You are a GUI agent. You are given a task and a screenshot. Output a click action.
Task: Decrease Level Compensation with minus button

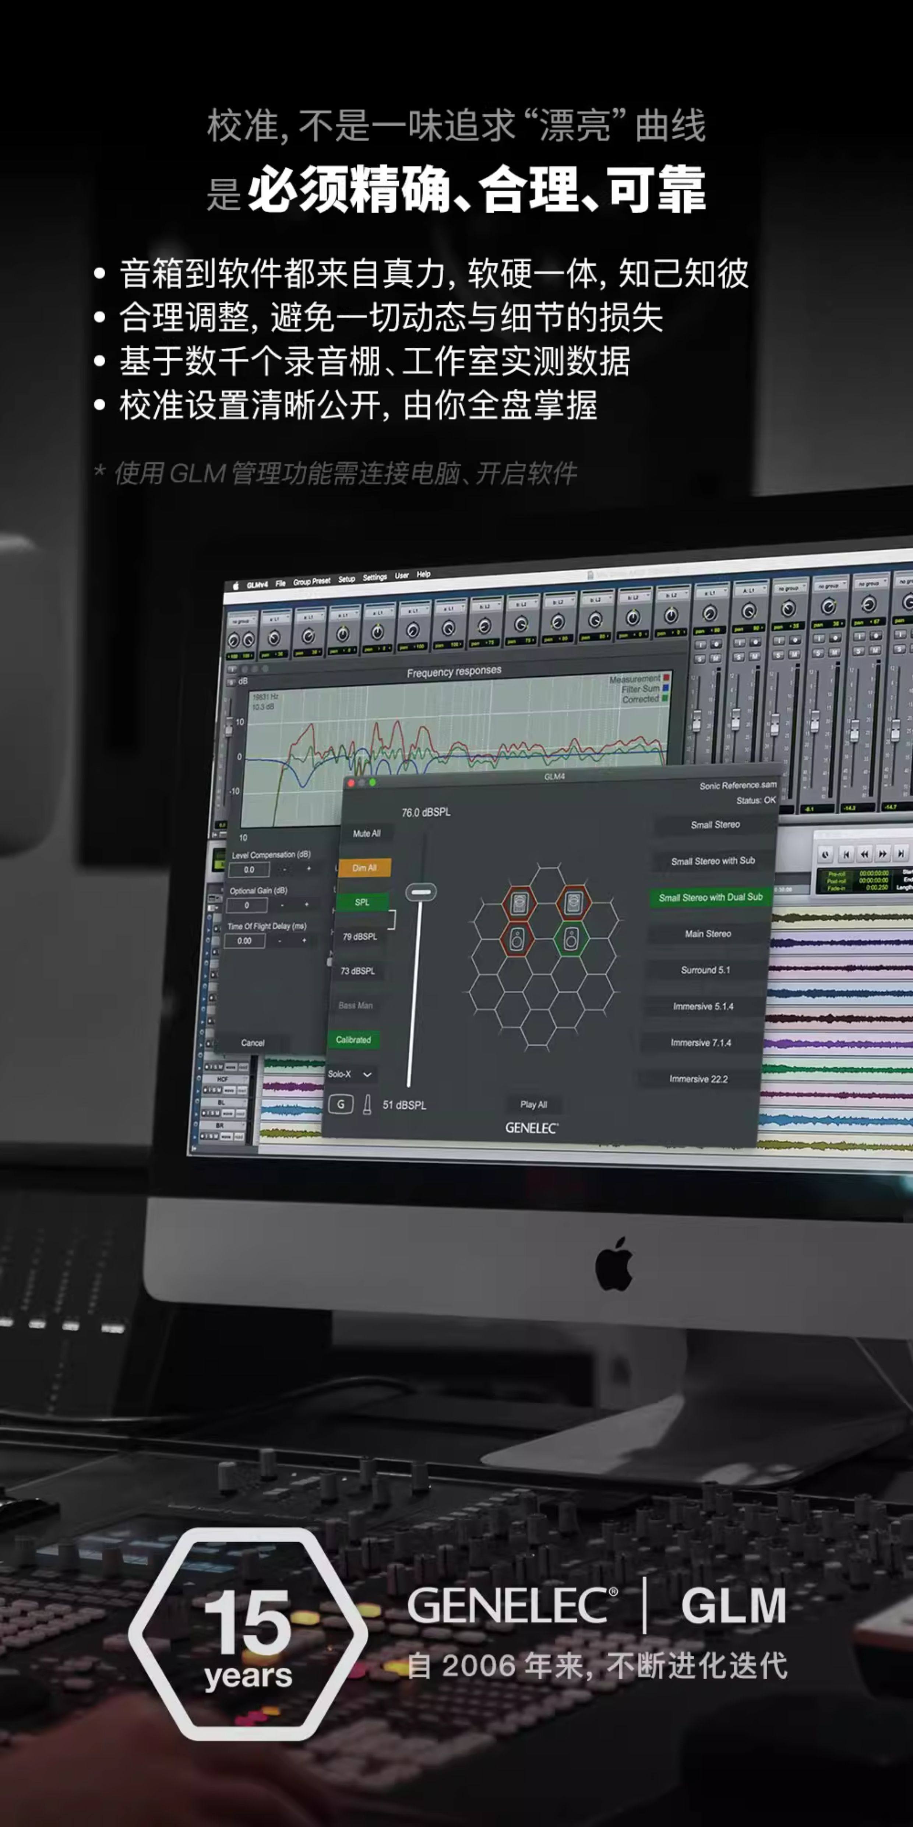[x=284, y=869]
